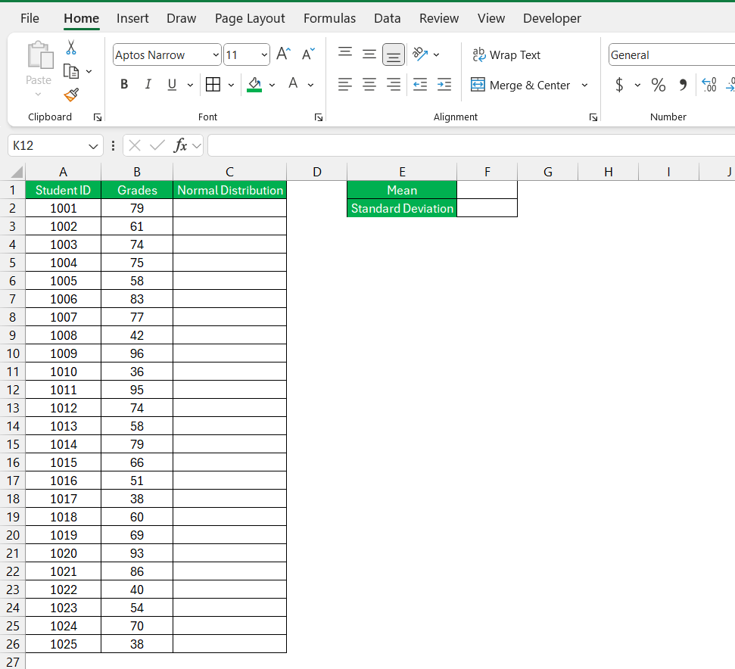The width and height of the screenshot is (735, 669).
Task: Select Student ID 1020 cell
Action: click(x=64, y=553)
